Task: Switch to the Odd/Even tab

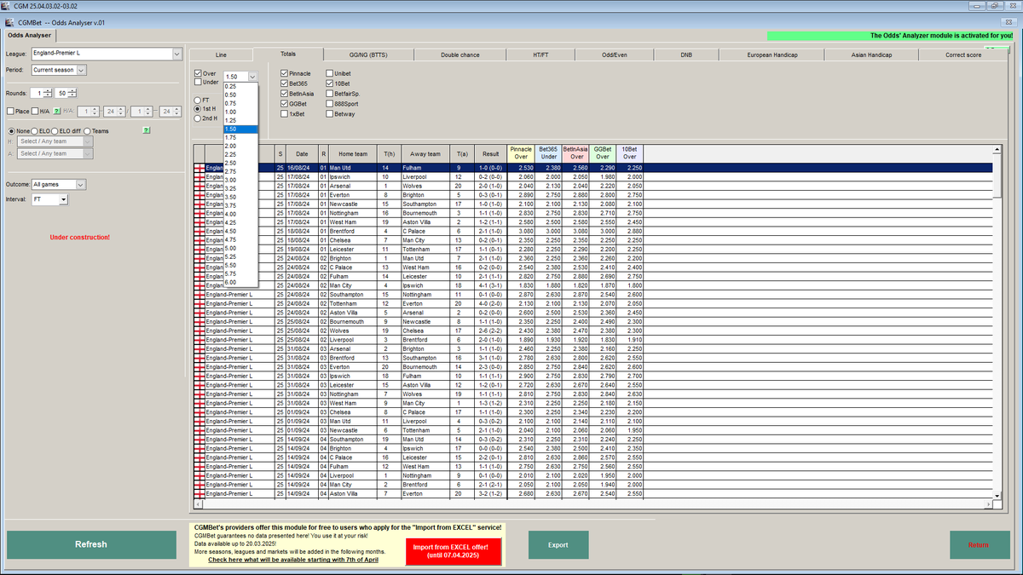Action: click(614, 55)
